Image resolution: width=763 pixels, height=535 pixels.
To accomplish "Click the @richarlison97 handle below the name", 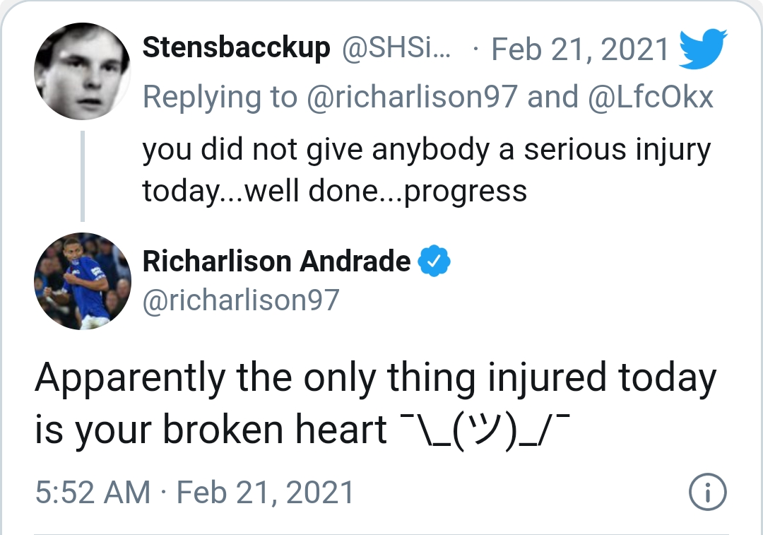I will 241,300.
